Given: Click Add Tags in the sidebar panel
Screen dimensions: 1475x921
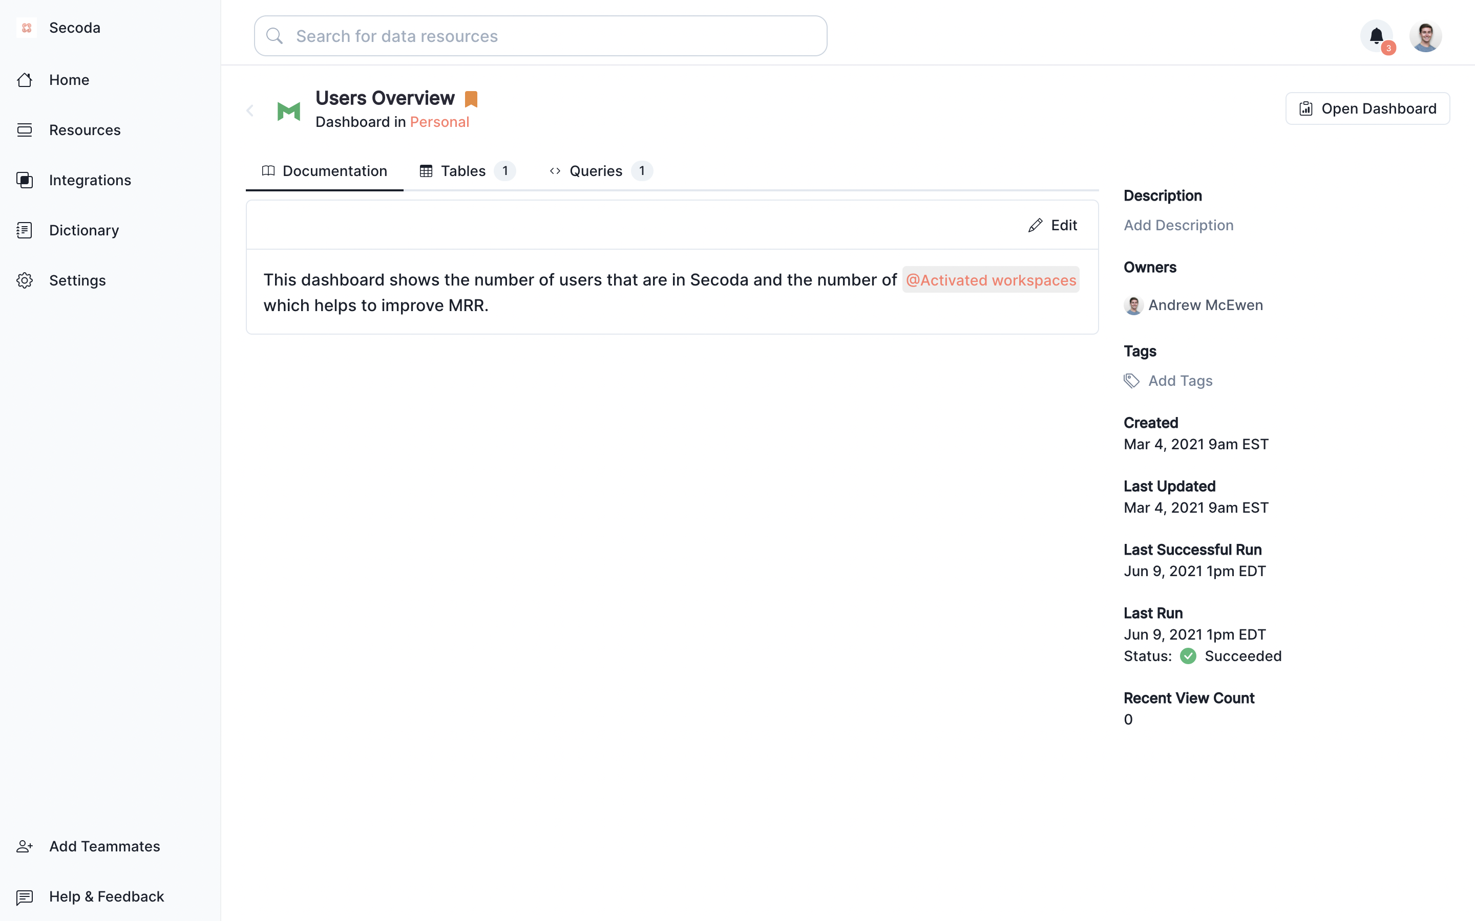Looking at the screenshot, I should [x=1180, y=381].
